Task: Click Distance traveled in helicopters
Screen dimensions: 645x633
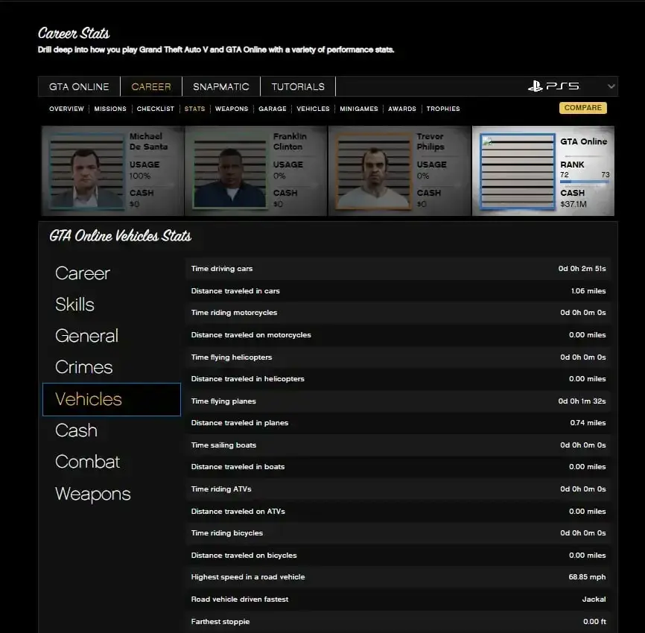Action: point(247,379)
